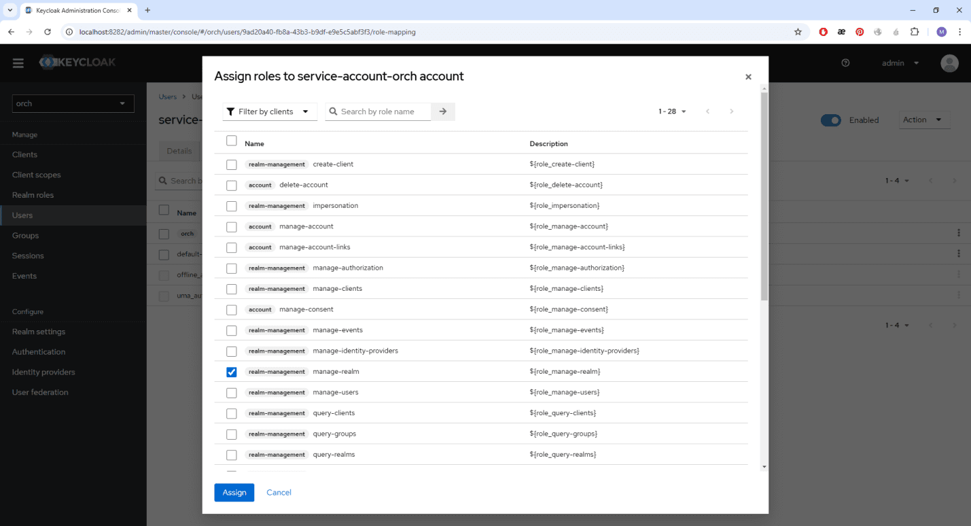
Task: Click the Cancel link in dialog
Action: (x=279, y=493)
